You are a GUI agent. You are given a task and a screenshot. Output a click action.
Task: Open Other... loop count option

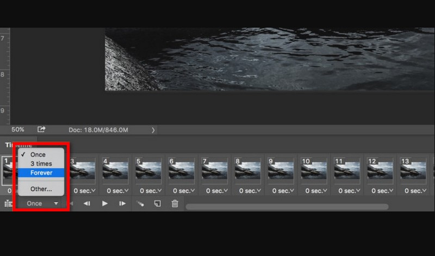click(x=41, y=189)
